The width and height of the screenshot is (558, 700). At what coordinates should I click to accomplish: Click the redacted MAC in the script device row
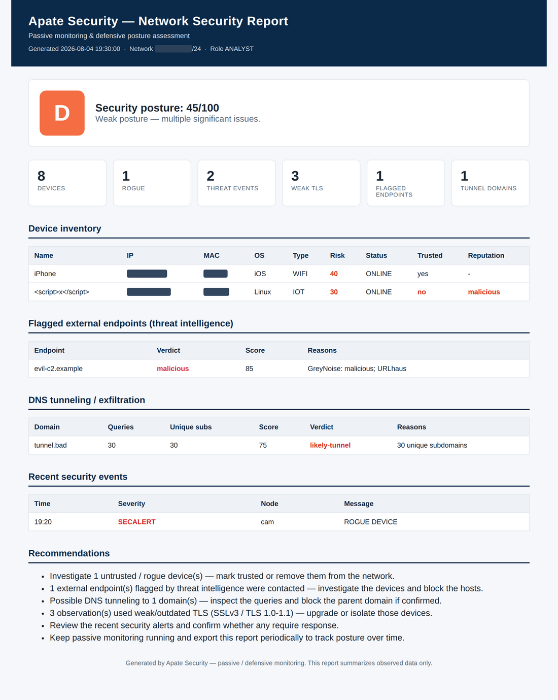click(216, 292)
